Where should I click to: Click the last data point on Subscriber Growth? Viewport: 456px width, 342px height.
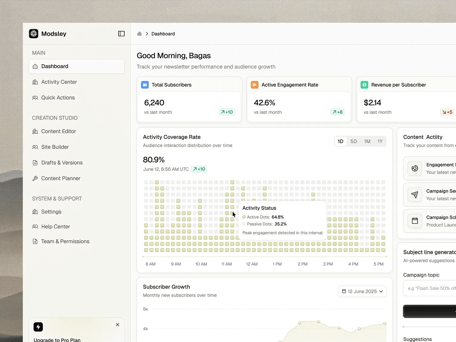[385, 323]
